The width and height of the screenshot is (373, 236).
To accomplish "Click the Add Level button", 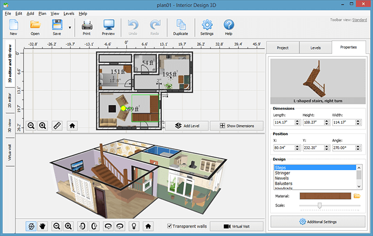I will [187, 126].
